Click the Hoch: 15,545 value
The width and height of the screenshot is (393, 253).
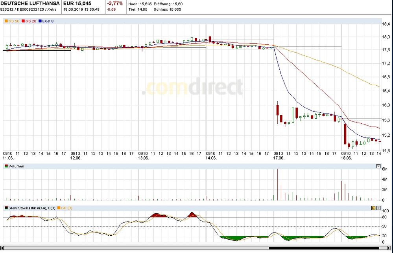click(x=140, y=4)
